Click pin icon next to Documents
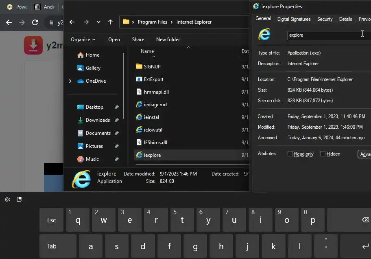371x259 pixels. (x=117, y=134)
